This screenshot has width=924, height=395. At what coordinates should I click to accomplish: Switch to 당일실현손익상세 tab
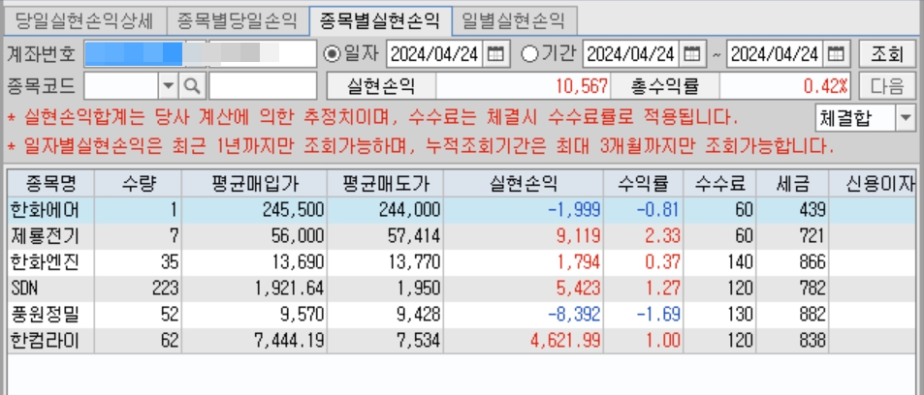coord(84,21)
